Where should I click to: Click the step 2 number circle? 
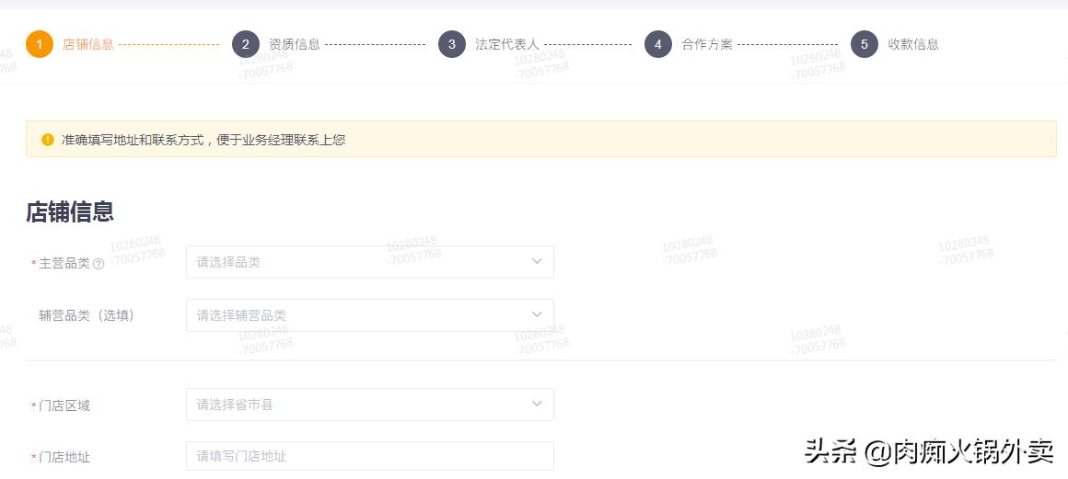click(246, 44)
